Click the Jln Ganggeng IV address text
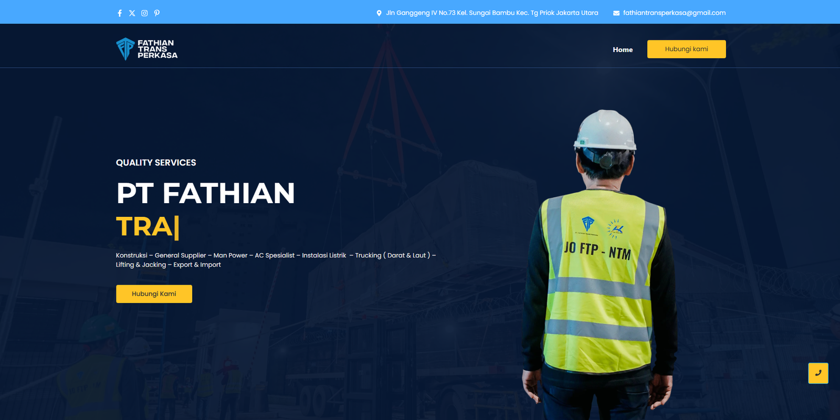The image size is (840, 420). 492,13
